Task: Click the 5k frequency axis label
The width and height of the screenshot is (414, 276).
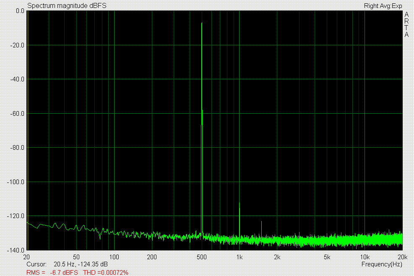Action: 327,257
